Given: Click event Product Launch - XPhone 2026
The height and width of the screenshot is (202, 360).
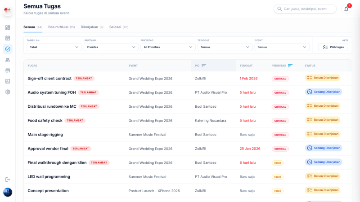Looking at the screenshot, I should pos(154,191).
